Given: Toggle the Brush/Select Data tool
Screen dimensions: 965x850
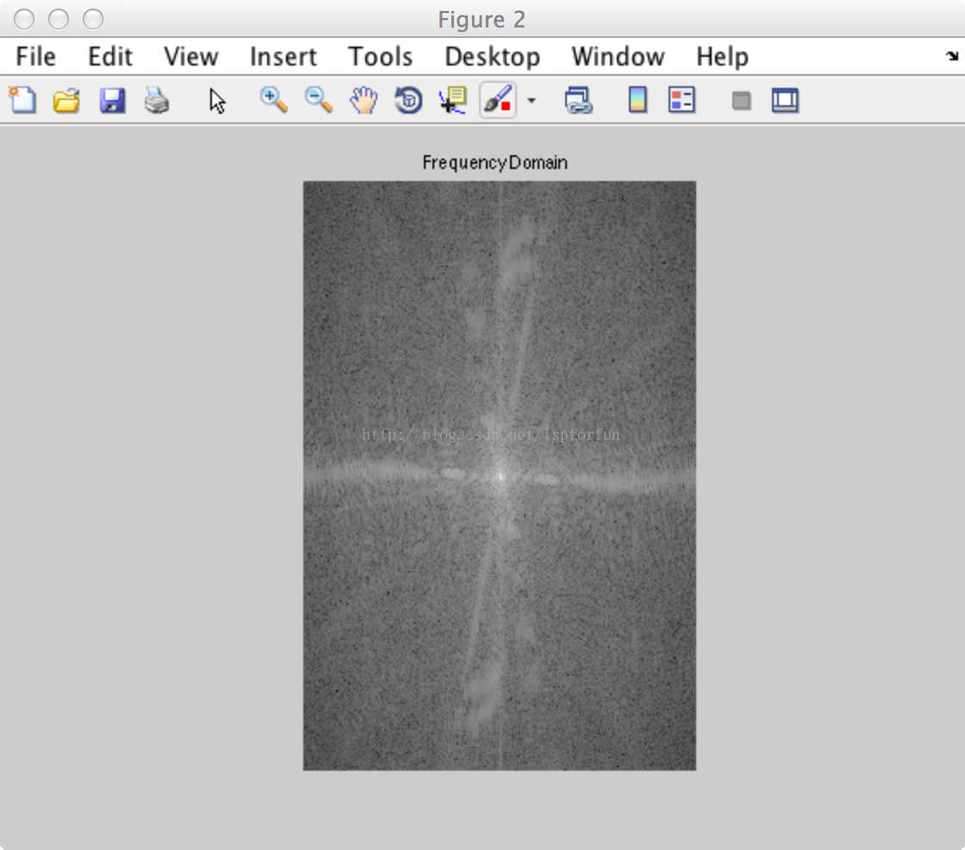Looking at the screenshot, I should tap(498, 100).
